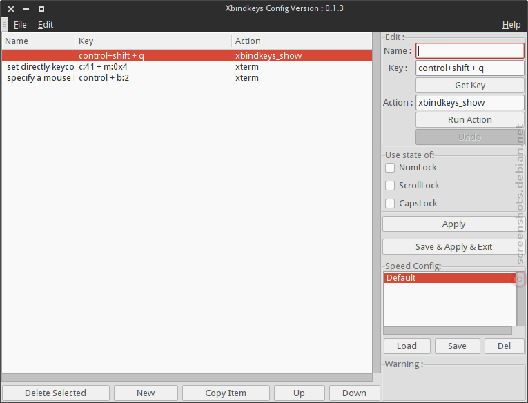Viewport: 528px width, 403px height.
Task: Enable the ScrollLock checkbox
Action: click(390, 186)
